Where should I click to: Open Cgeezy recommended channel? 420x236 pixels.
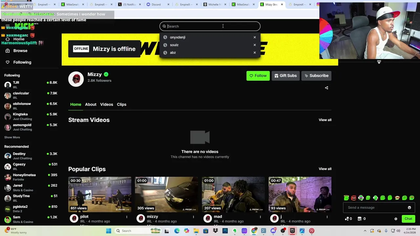(x=31, y=167)
